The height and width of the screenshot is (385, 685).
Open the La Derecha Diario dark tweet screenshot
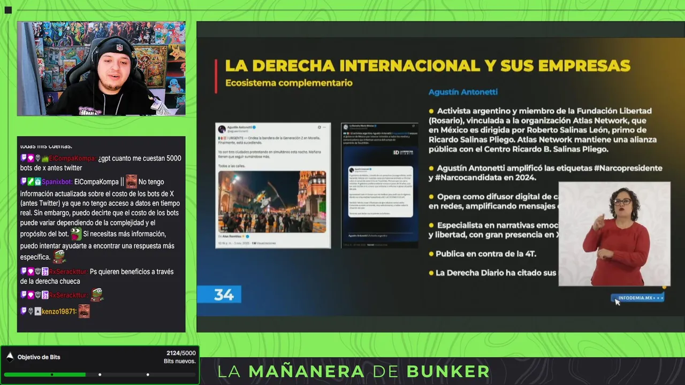coord(380,186)
